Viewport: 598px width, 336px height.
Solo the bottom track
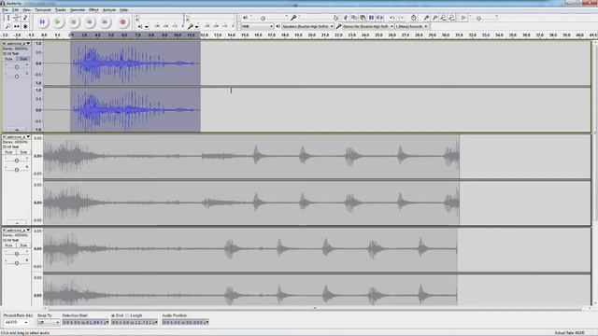click(23, 245)
